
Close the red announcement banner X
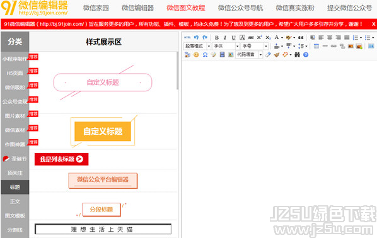coord(374,24)
